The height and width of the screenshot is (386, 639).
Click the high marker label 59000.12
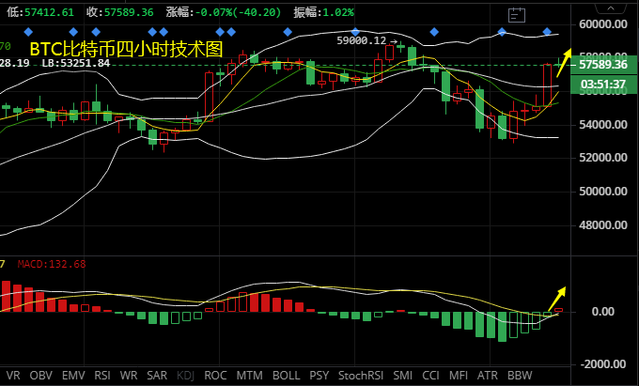tap(362, 40)
